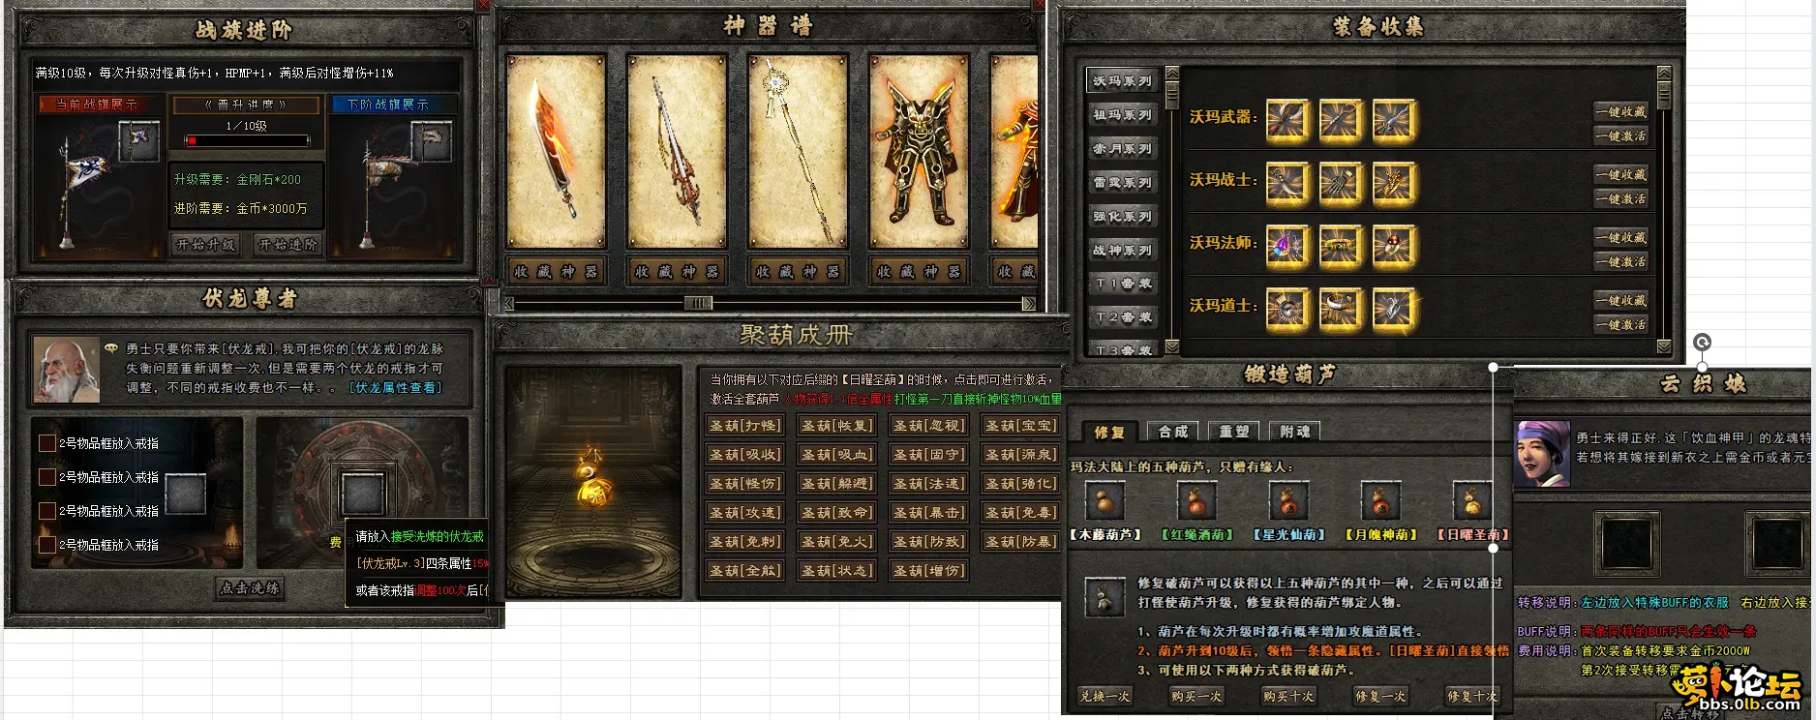Click the next-tier war flag item slot

(432, 141)
